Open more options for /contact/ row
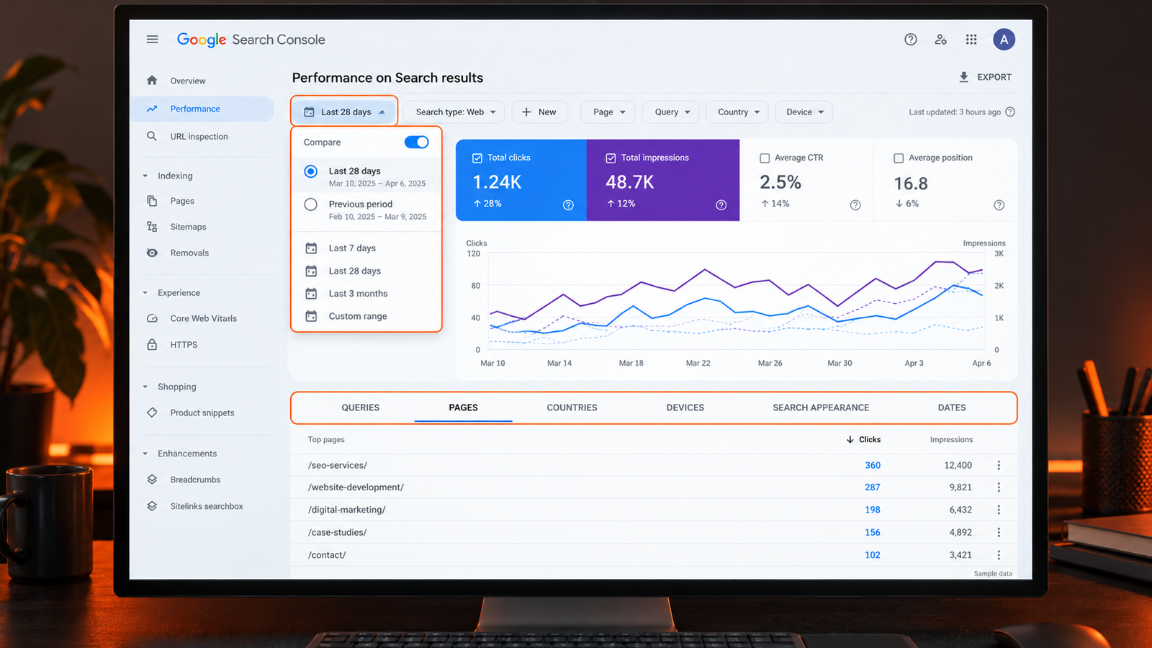This screenshot has height=648, width=1152. (x=999, y=555)
